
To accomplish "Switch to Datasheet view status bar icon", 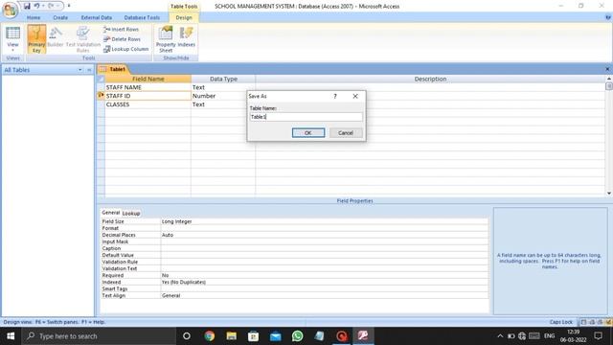I will tap(583, 322).
